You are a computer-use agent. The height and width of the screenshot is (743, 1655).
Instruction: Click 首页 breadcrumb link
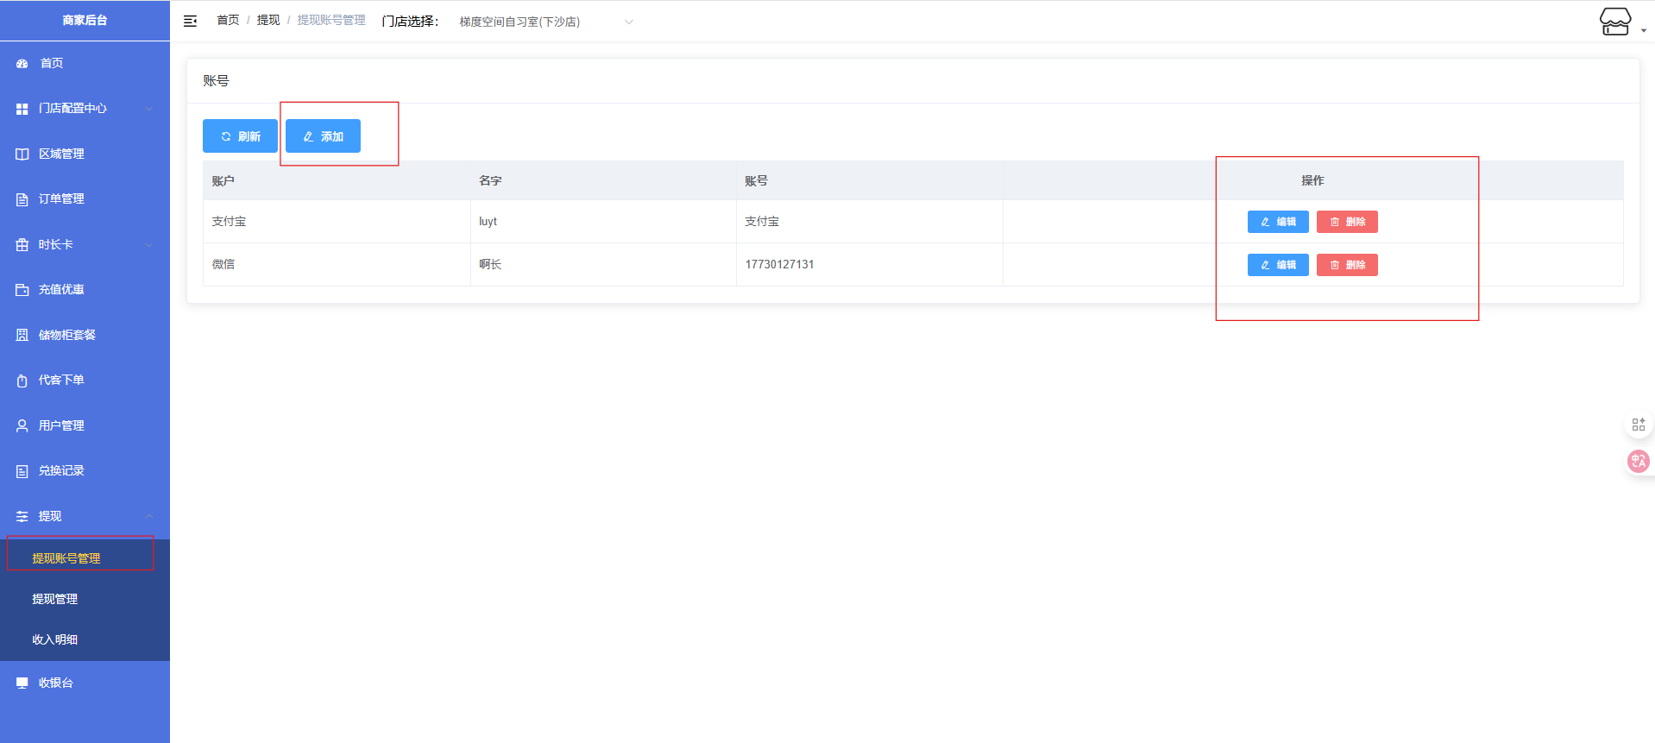(228, 20)
